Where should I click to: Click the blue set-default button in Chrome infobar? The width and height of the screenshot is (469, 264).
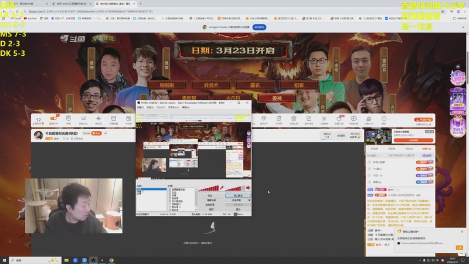pos(259,27)
